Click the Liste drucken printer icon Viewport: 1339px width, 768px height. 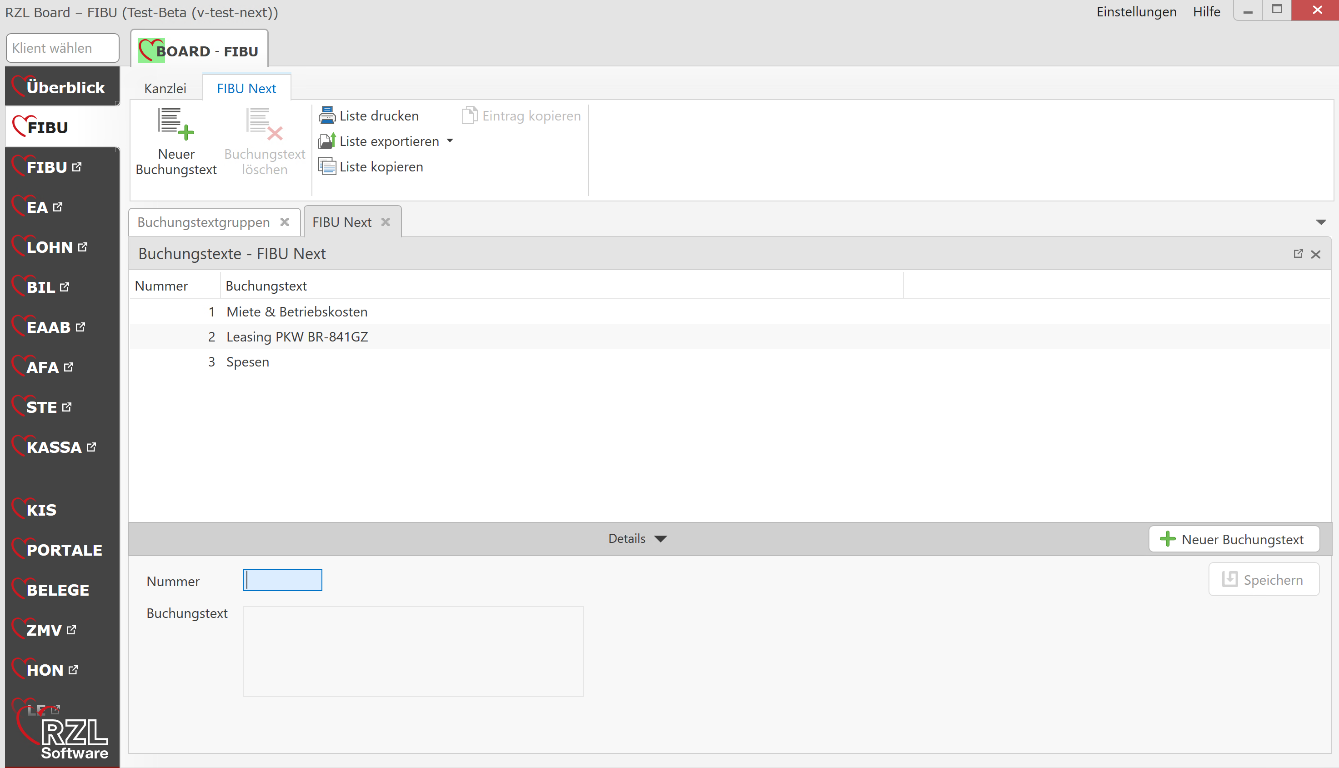[x=327, y=115]
